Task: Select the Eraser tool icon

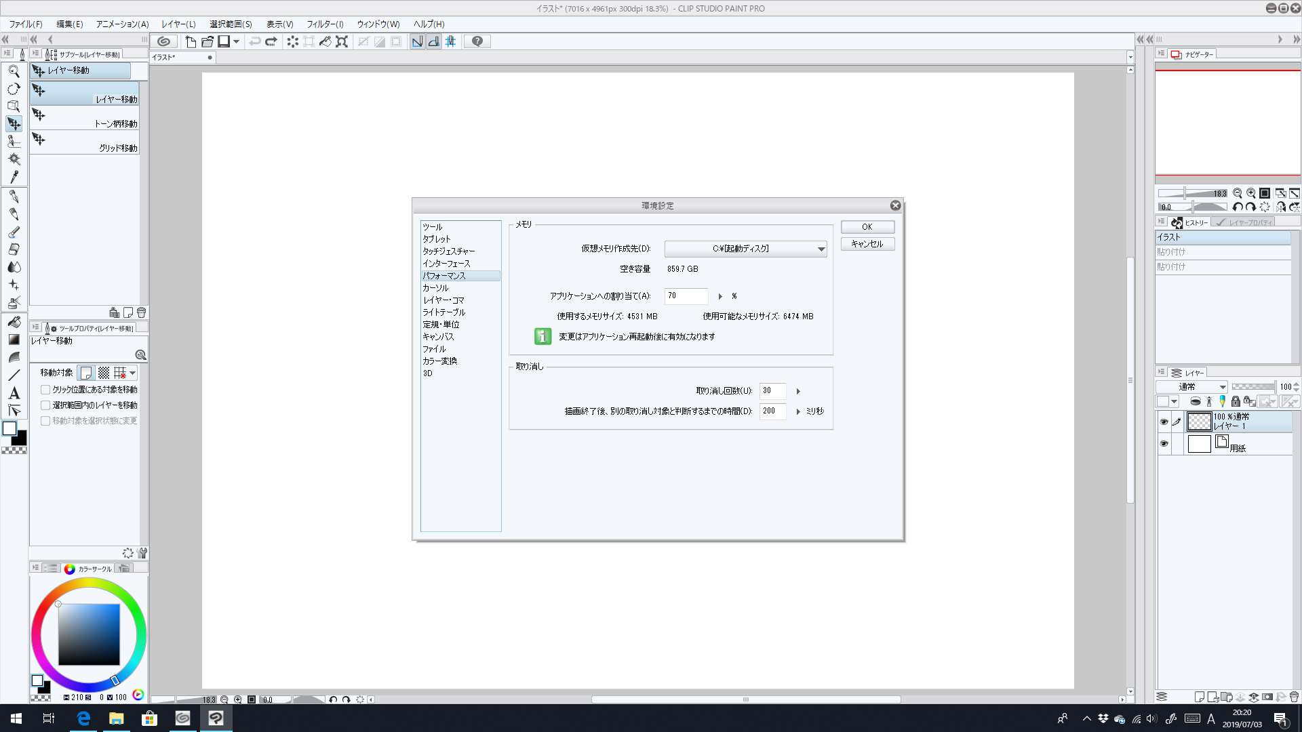Action: click(x=14, y=249)
